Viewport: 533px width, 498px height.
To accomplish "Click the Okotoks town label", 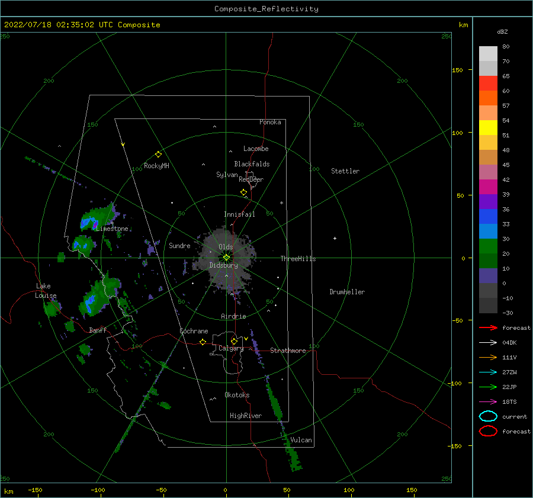I will (x=237, y=395).
